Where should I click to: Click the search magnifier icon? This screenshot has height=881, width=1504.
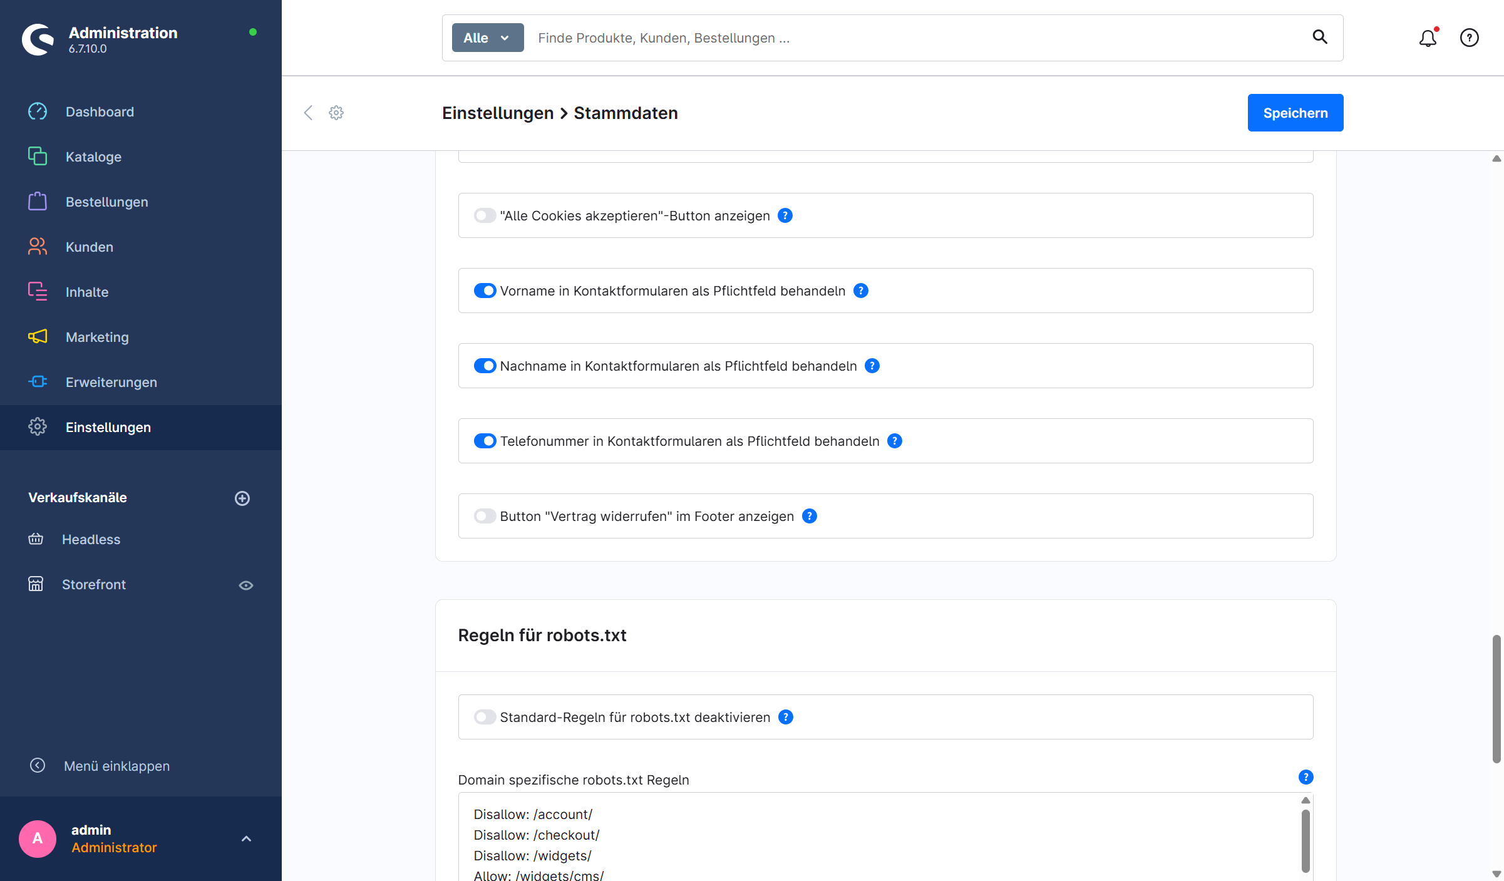pos(1320,38)
